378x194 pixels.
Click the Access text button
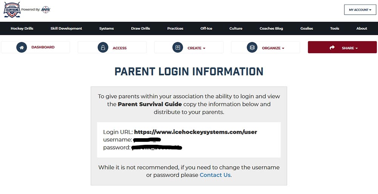coord(119,48)
